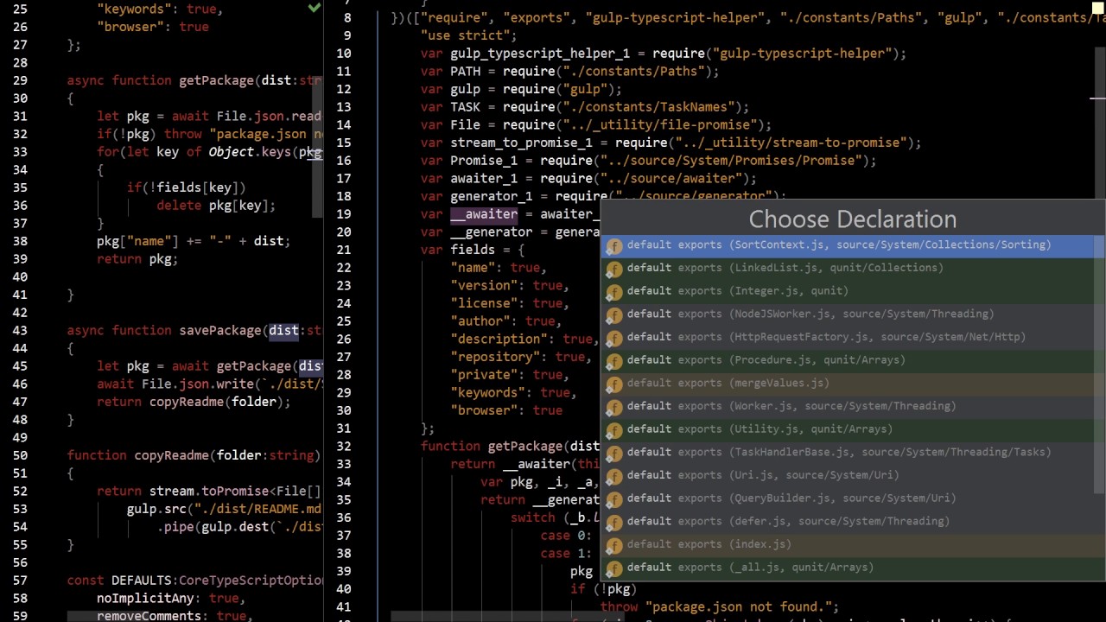The width and height of the screenshot is (1106, 622).
Task: Click __generator variable on line 20
Action: coord(491,232)
